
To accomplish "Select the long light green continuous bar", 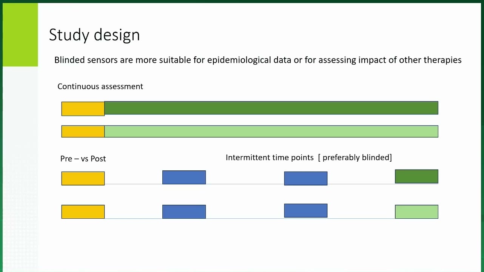I will click(x=271, y=131).
